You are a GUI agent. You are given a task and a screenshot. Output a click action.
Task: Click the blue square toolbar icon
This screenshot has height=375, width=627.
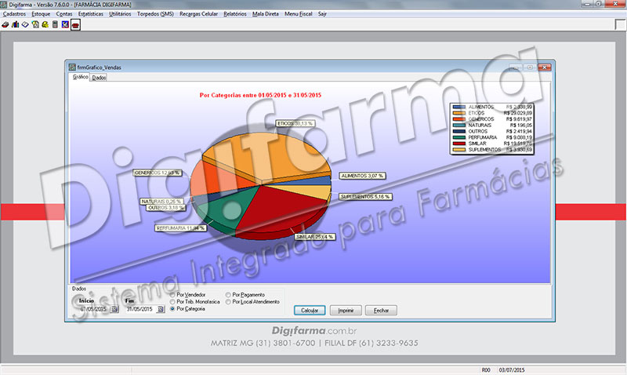coord(65,25)
